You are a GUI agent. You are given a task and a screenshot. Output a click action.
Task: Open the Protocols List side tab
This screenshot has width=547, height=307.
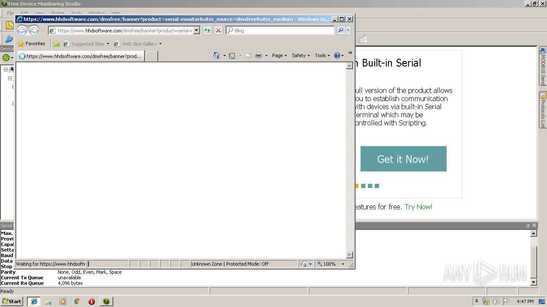coord(543,110)
